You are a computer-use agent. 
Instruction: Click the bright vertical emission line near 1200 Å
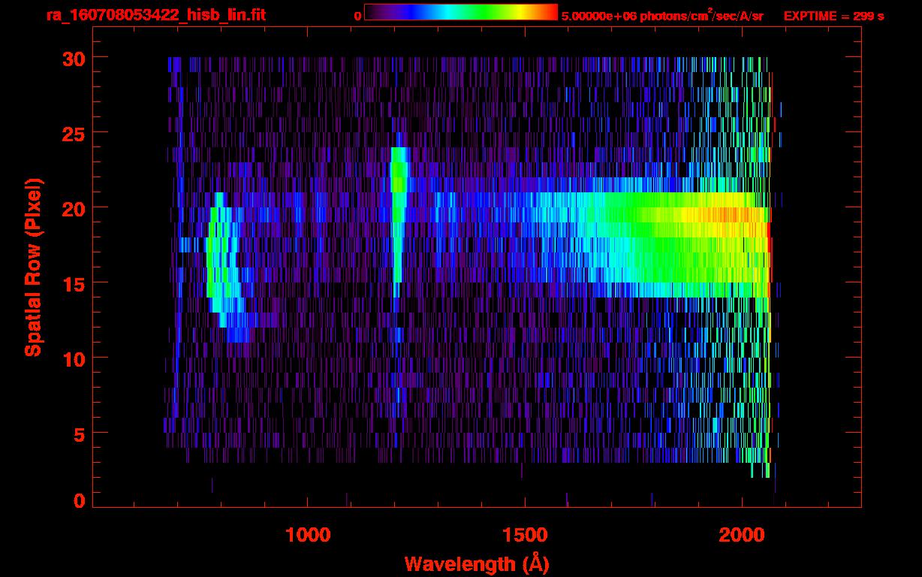click(x=398, y=210)
